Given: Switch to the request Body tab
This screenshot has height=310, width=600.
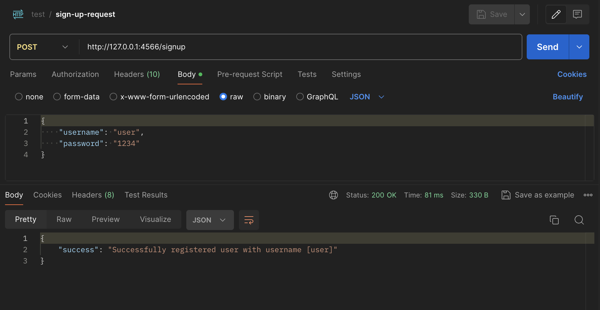Looking at the screenshot, I should [190, 74].
